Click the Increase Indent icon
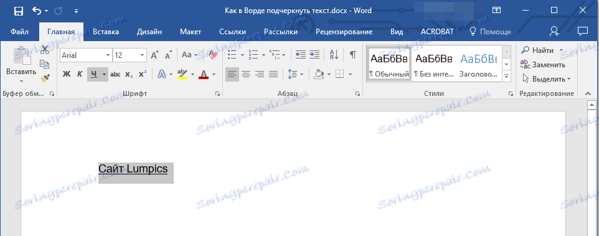Screen dimensions: 599x236 coord(314,55)
